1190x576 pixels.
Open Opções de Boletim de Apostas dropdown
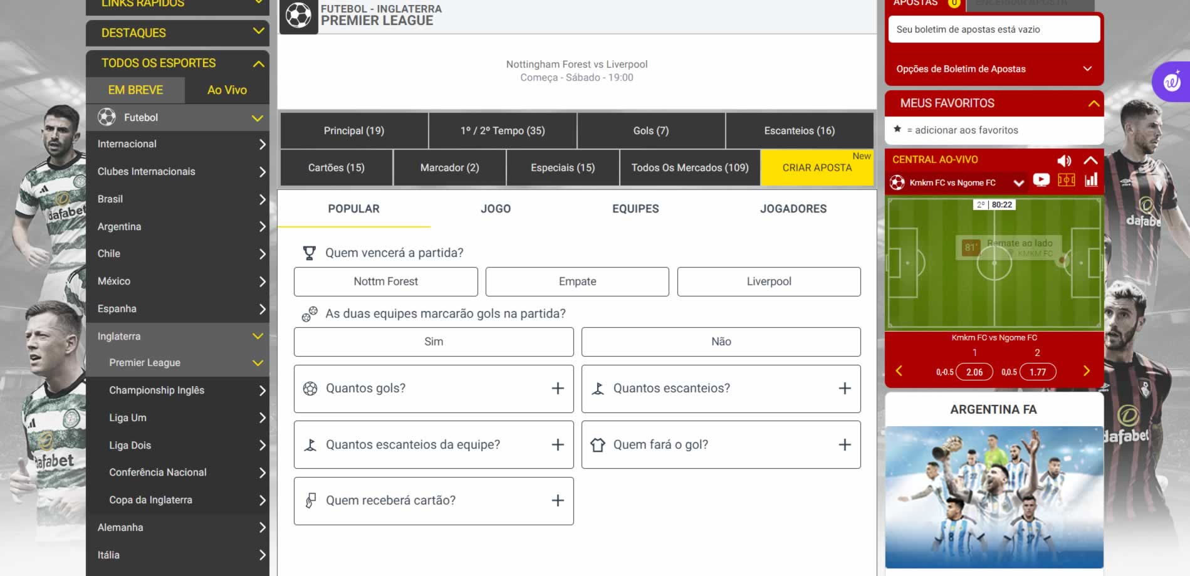[994, 69]
